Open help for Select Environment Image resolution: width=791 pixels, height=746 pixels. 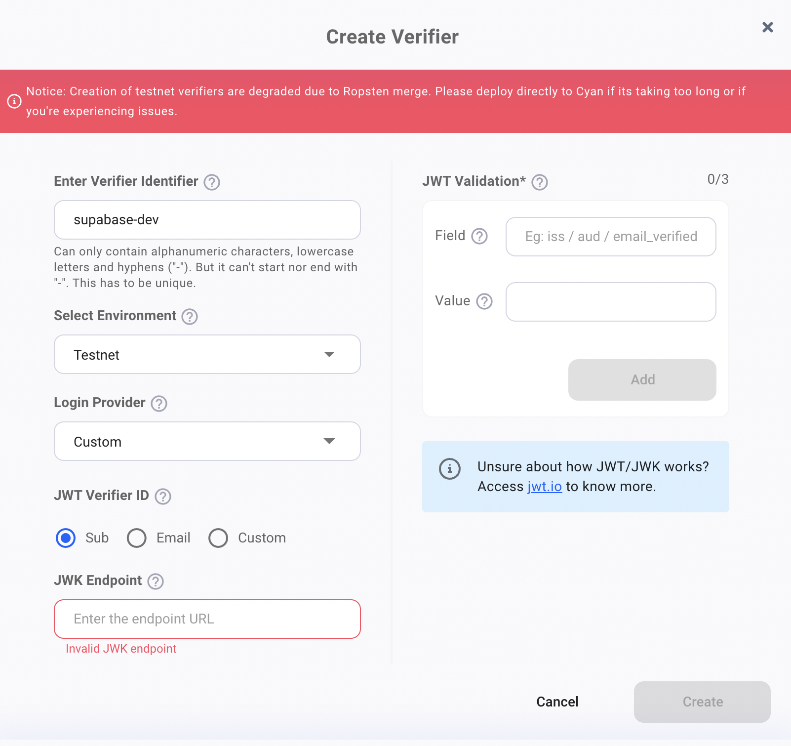point(190,317)
